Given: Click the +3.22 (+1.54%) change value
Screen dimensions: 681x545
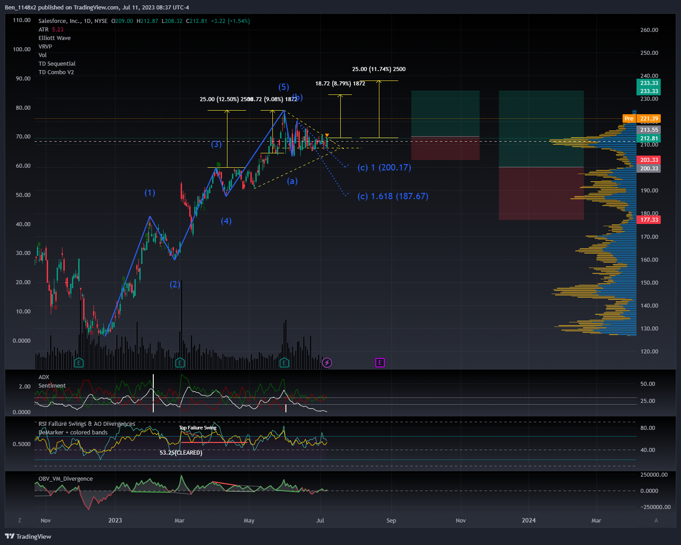Looking at the screenshot, I should 231,21.
